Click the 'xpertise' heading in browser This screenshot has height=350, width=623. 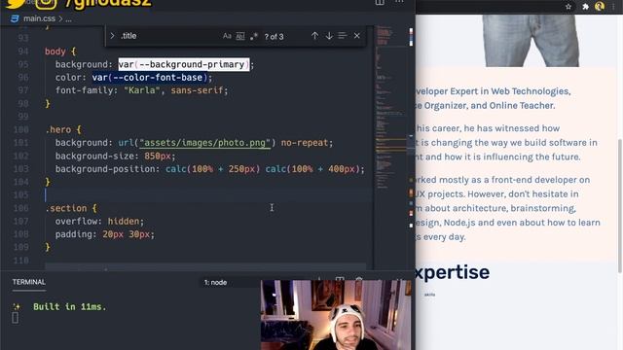[x=453, y=272]
